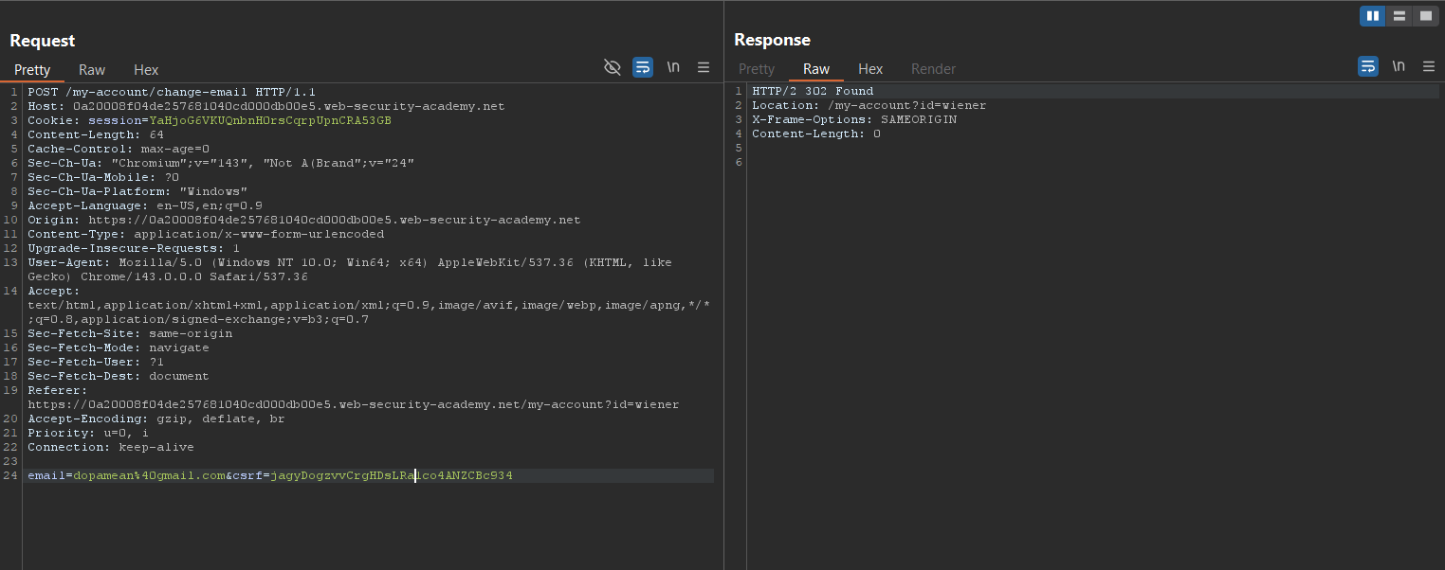Click the Referer URL line

(353, 404)
